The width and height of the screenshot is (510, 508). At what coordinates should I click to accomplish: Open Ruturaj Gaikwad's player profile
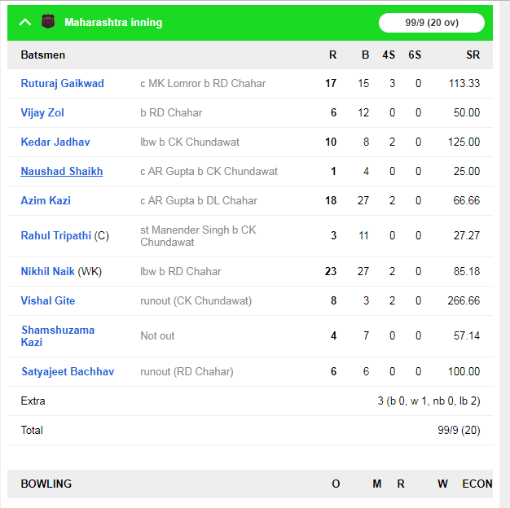(63, 84)
